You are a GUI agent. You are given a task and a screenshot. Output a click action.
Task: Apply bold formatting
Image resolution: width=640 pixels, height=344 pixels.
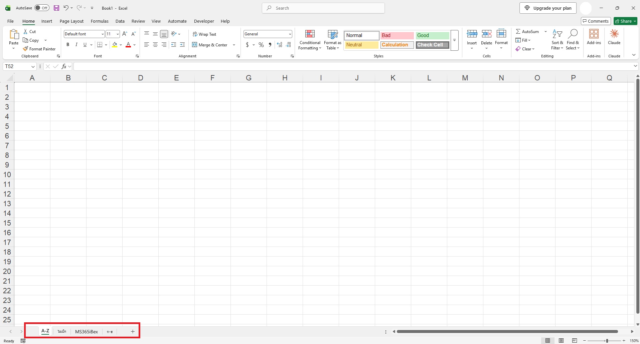click(68, 45)
